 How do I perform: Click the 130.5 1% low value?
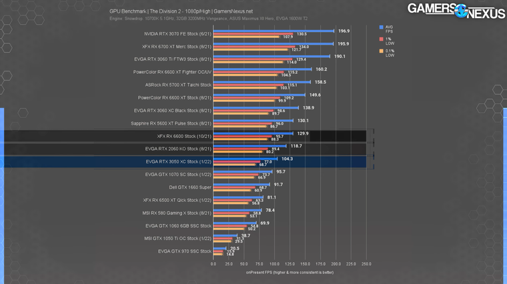point(302,34)
